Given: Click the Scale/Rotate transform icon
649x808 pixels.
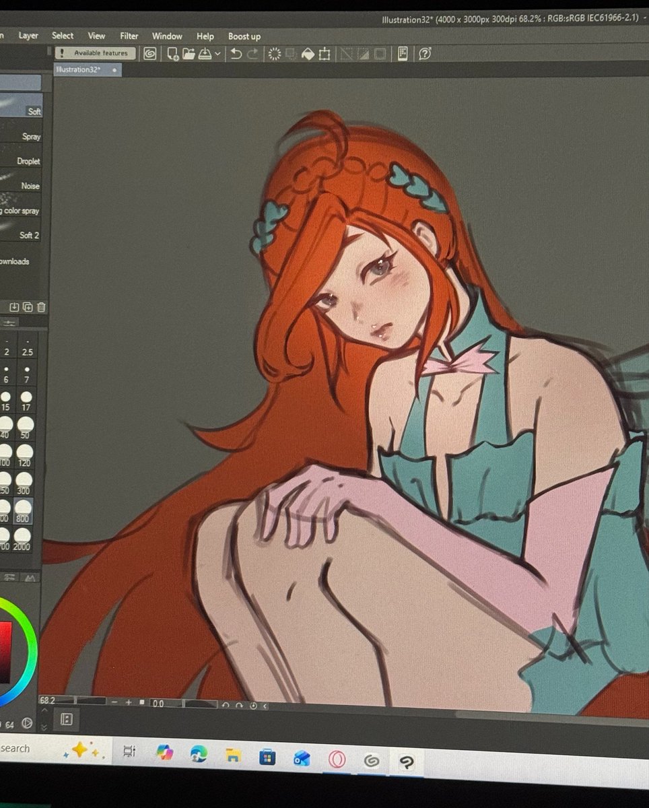Looking at the screenshot, I should [x=324, y=54].
